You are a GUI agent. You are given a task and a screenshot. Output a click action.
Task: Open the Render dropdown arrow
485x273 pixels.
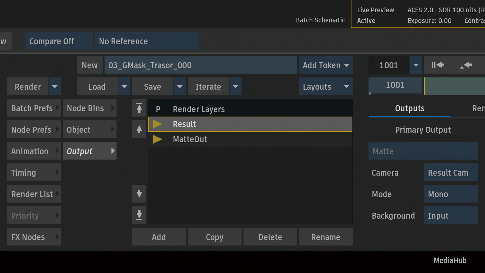click(55, 87)
